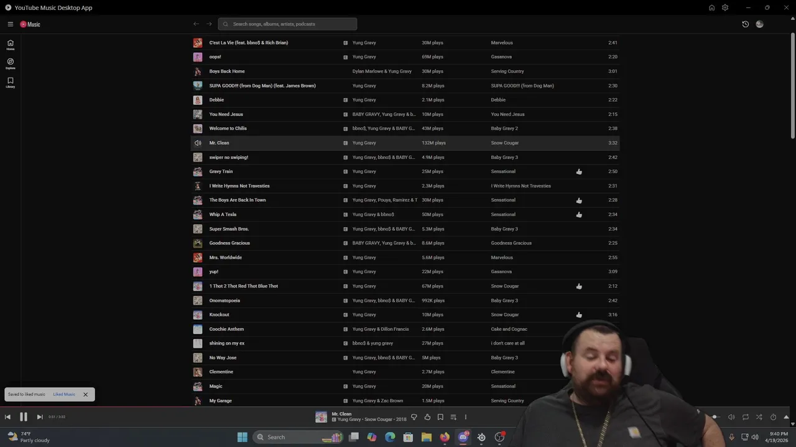Select the song Super Smash Bros.
796x447 pixels.
[229, 229]
